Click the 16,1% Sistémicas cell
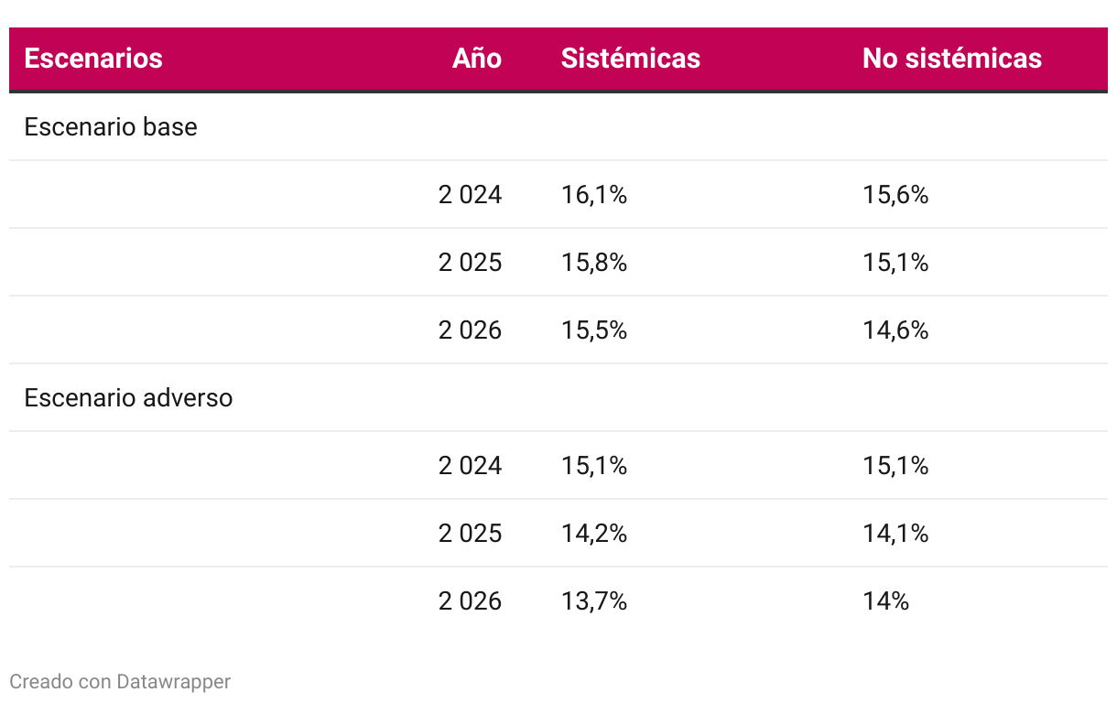 pyautogui.click(x=593, y=194)
